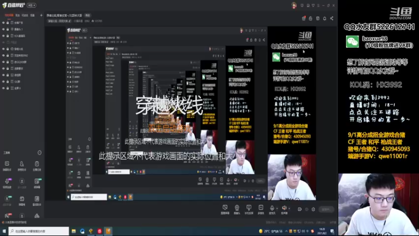This screenshot has width=419, height=236.
Task: Hide the 欢迎来到3992 source layer
Action: point(4,56)
